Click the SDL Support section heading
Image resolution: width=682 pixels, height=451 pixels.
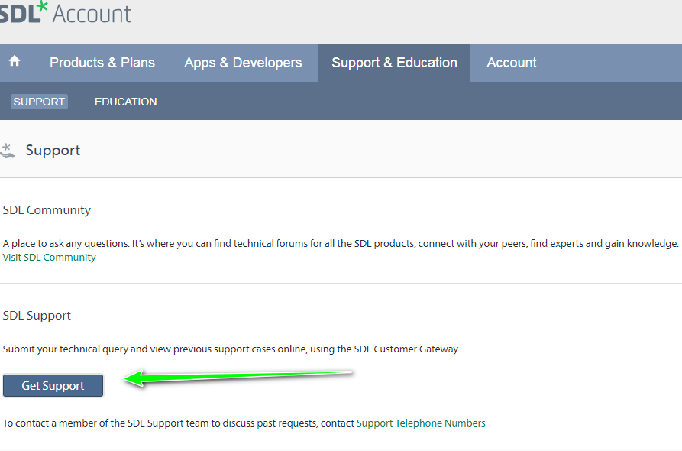(37, 316)
